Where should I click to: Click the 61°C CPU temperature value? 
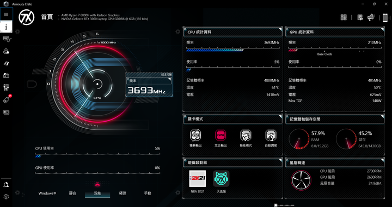(x=275, y=87)
